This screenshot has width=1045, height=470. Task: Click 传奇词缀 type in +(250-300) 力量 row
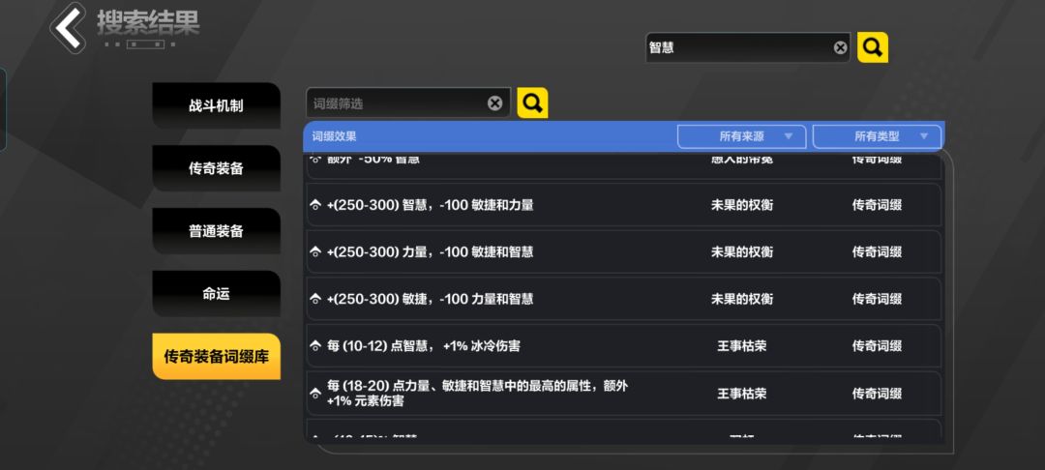877,252
